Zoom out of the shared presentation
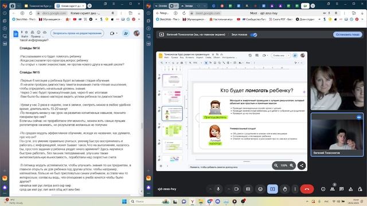The image size is (367, 206). (276, 165)
